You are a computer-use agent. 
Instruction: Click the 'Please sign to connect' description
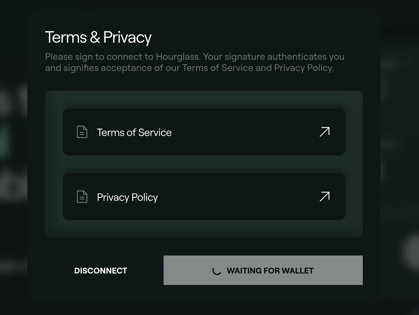tap(194, 62)
